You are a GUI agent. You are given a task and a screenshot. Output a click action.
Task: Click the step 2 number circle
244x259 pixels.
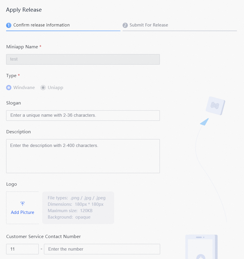(125, 25)
